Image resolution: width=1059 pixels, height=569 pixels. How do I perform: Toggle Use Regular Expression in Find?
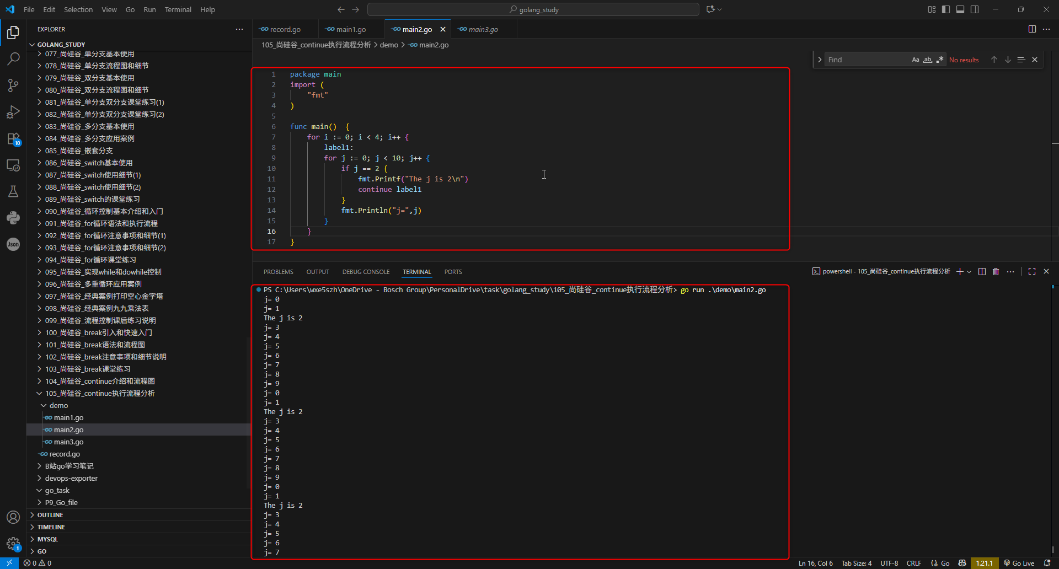(x=940, y=60)
